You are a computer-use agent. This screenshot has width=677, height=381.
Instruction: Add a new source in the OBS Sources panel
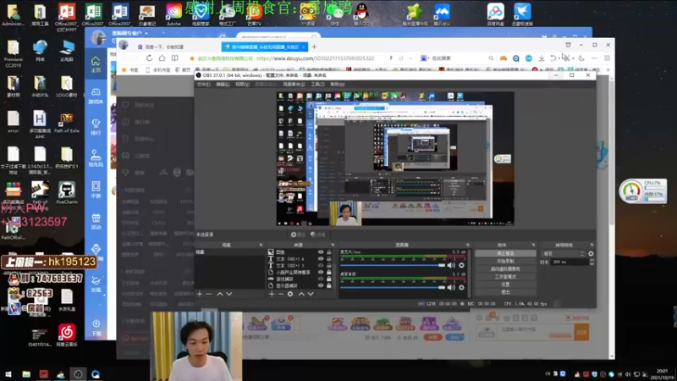pos(272,294)
